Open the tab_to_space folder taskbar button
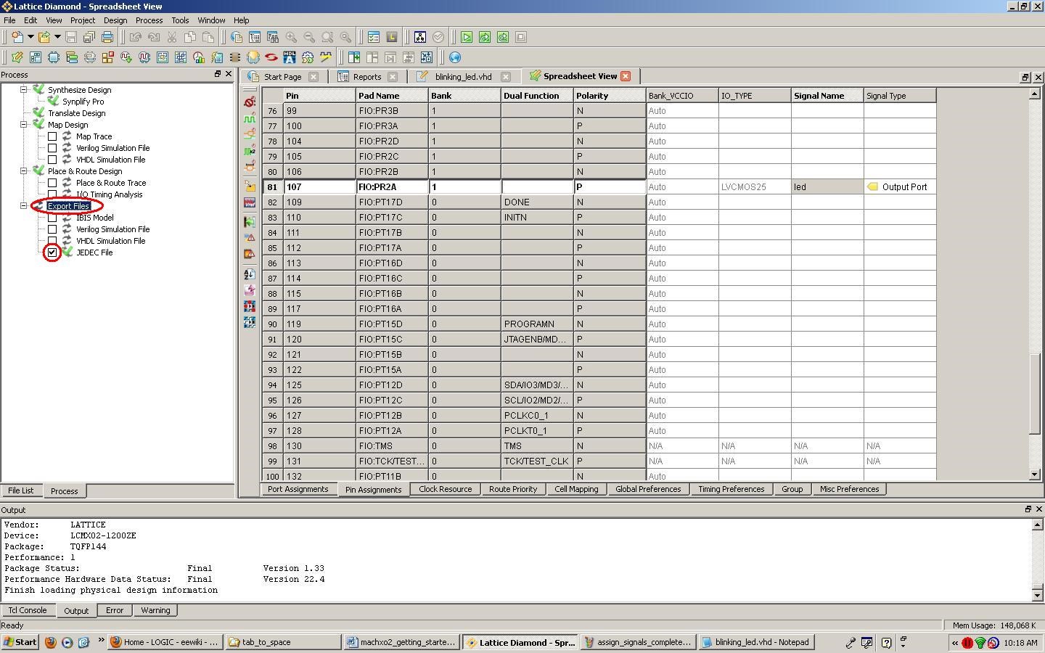Screen dimensions: 1045x653 283,642
